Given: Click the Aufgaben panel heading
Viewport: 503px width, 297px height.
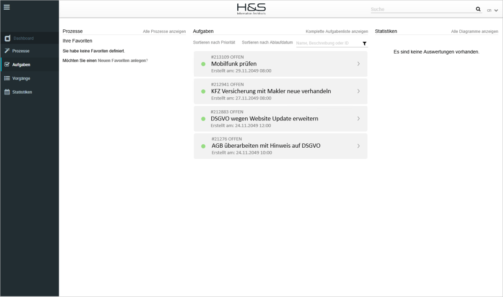Looking at the screenshot, I should (203, 31).
